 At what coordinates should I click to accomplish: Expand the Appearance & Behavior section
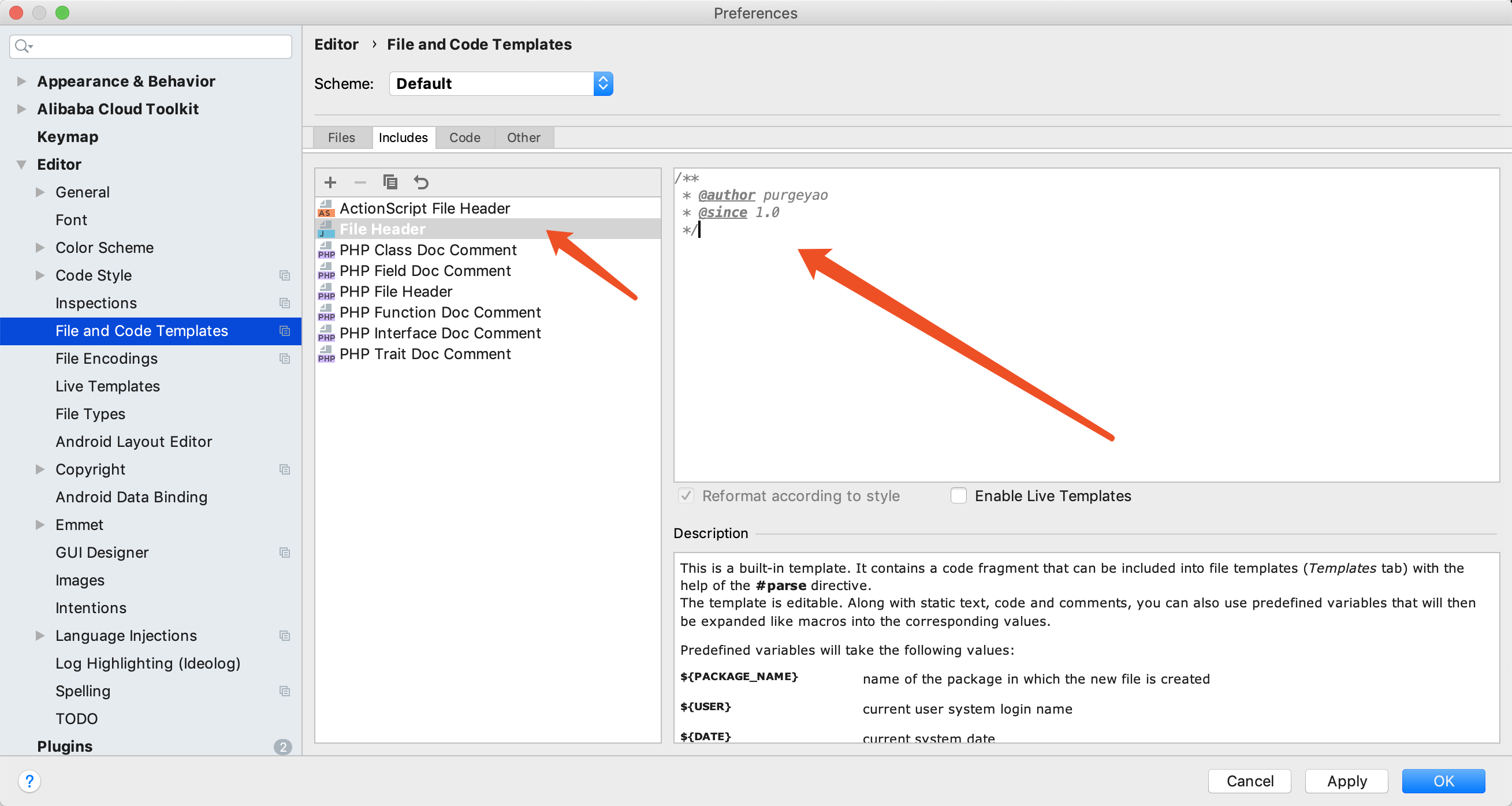21,81
